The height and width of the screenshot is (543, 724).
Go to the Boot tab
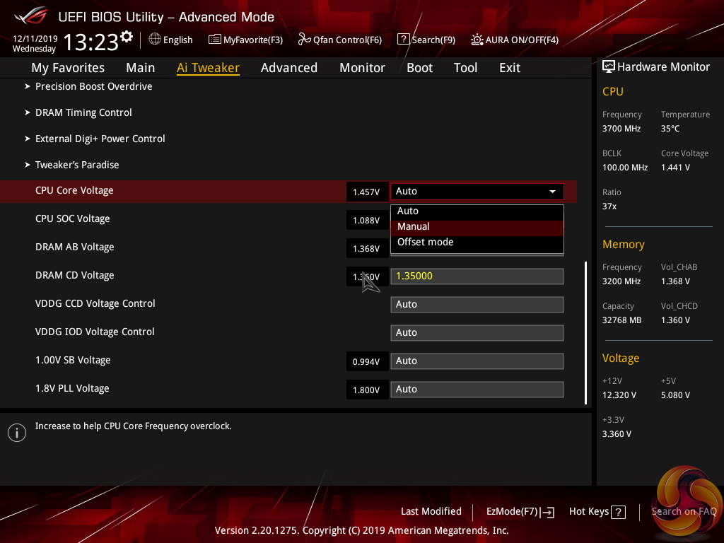pos(419,68)
